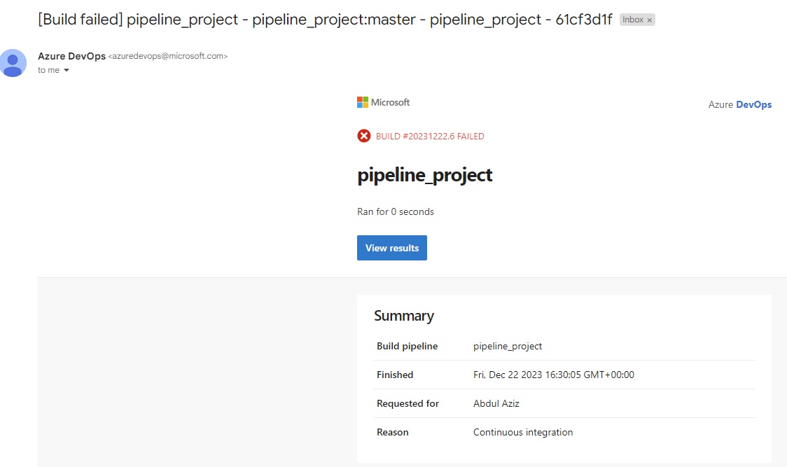Click the BUILD #20231222.6 FAILED text
This screenshot has height=467, width=787.
pyautogui.click(x=430, y=137)
